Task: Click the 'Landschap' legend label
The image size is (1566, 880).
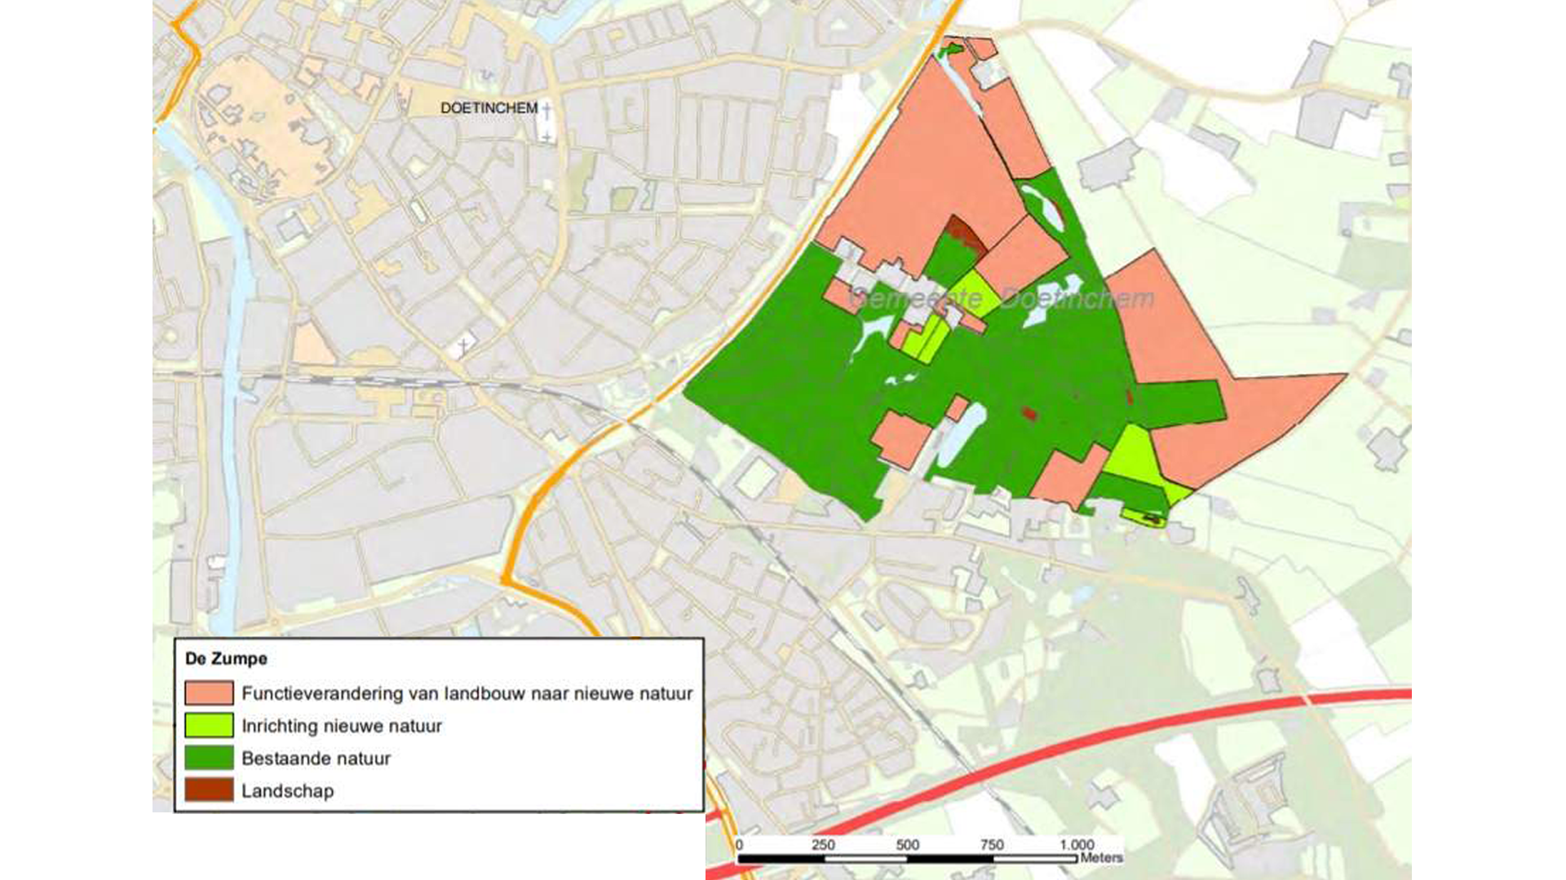Action: coord(288,791)
